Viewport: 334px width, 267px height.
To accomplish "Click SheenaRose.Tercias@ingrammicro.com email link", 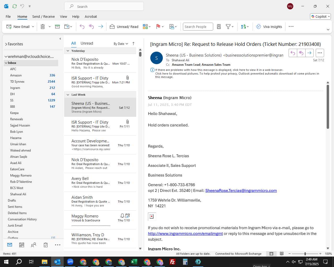I will (x=241, y=191).
